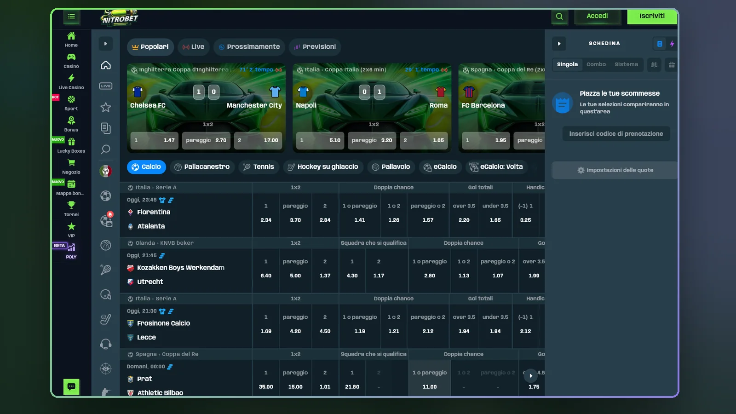Open Sport section in sidebar
Screen dimensions: 736x414
click(x=71, y=103)
